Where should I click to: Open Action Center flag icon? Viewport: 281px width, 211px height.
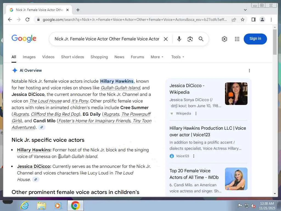[x=240, y=206]
